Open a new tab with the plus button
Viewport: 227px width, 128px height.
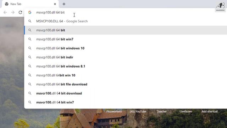(64, 4)
